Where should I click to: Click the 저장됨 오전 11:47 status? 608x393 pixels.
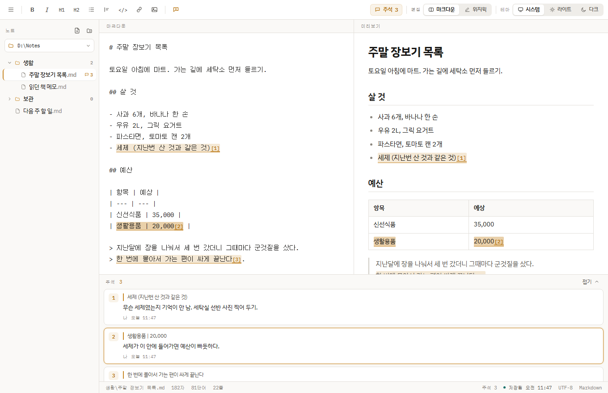528,388
